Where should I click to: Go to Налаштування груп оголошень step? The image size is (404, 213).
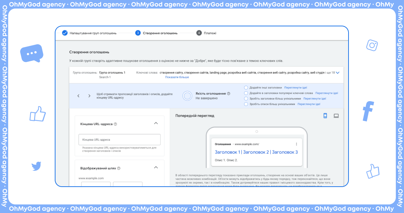[89, 33]
